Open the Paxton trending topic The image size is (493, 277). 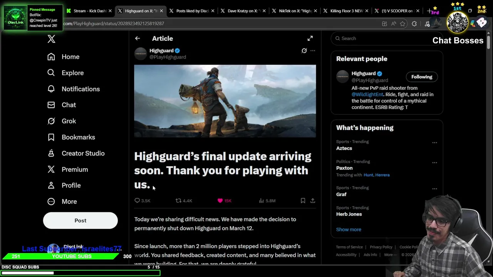344,168
